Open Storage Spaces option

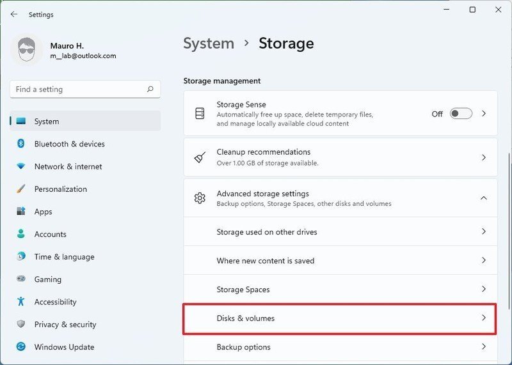pos(340,290)
